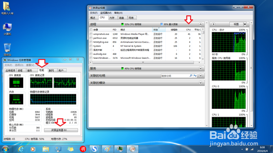The height and width of the screenshot is (153, 273).
Task: Switch to the 网络 tab
Action: (132, 18)
